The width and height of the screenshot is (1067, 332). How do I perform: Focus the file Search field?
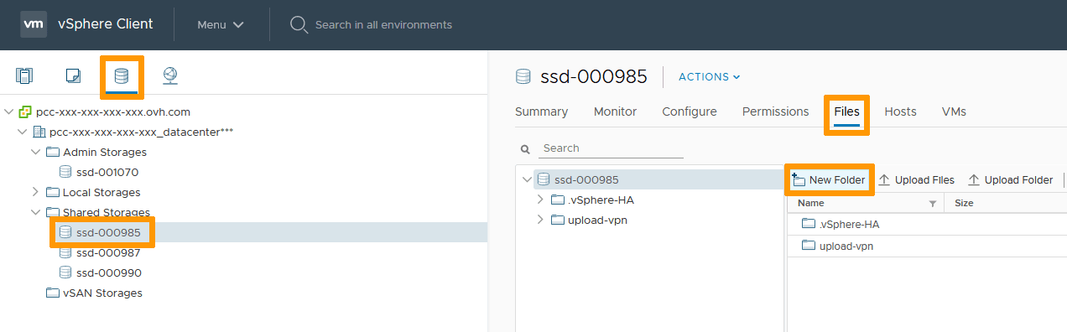click(611, 148)
